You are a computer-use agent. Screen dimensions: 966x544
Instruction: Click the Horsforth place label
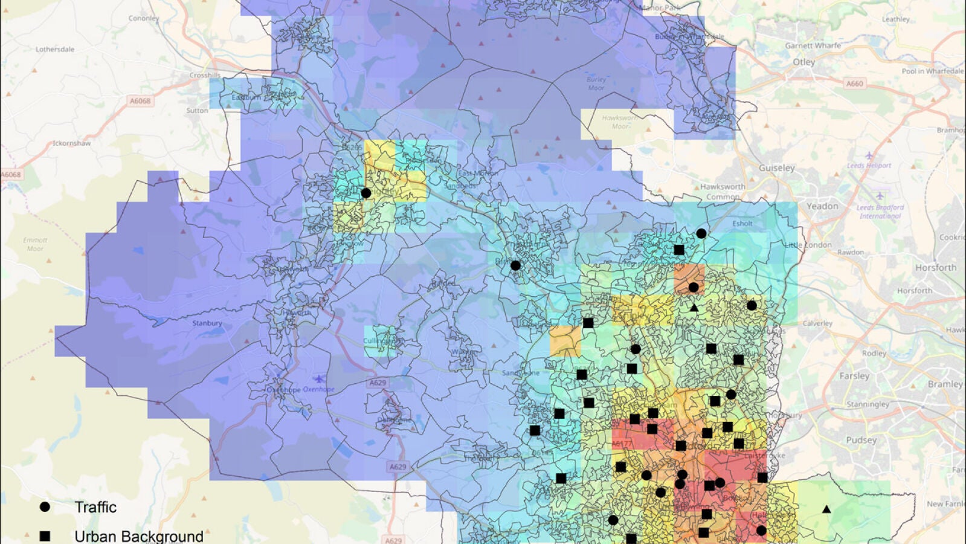[x=935, y=268]
